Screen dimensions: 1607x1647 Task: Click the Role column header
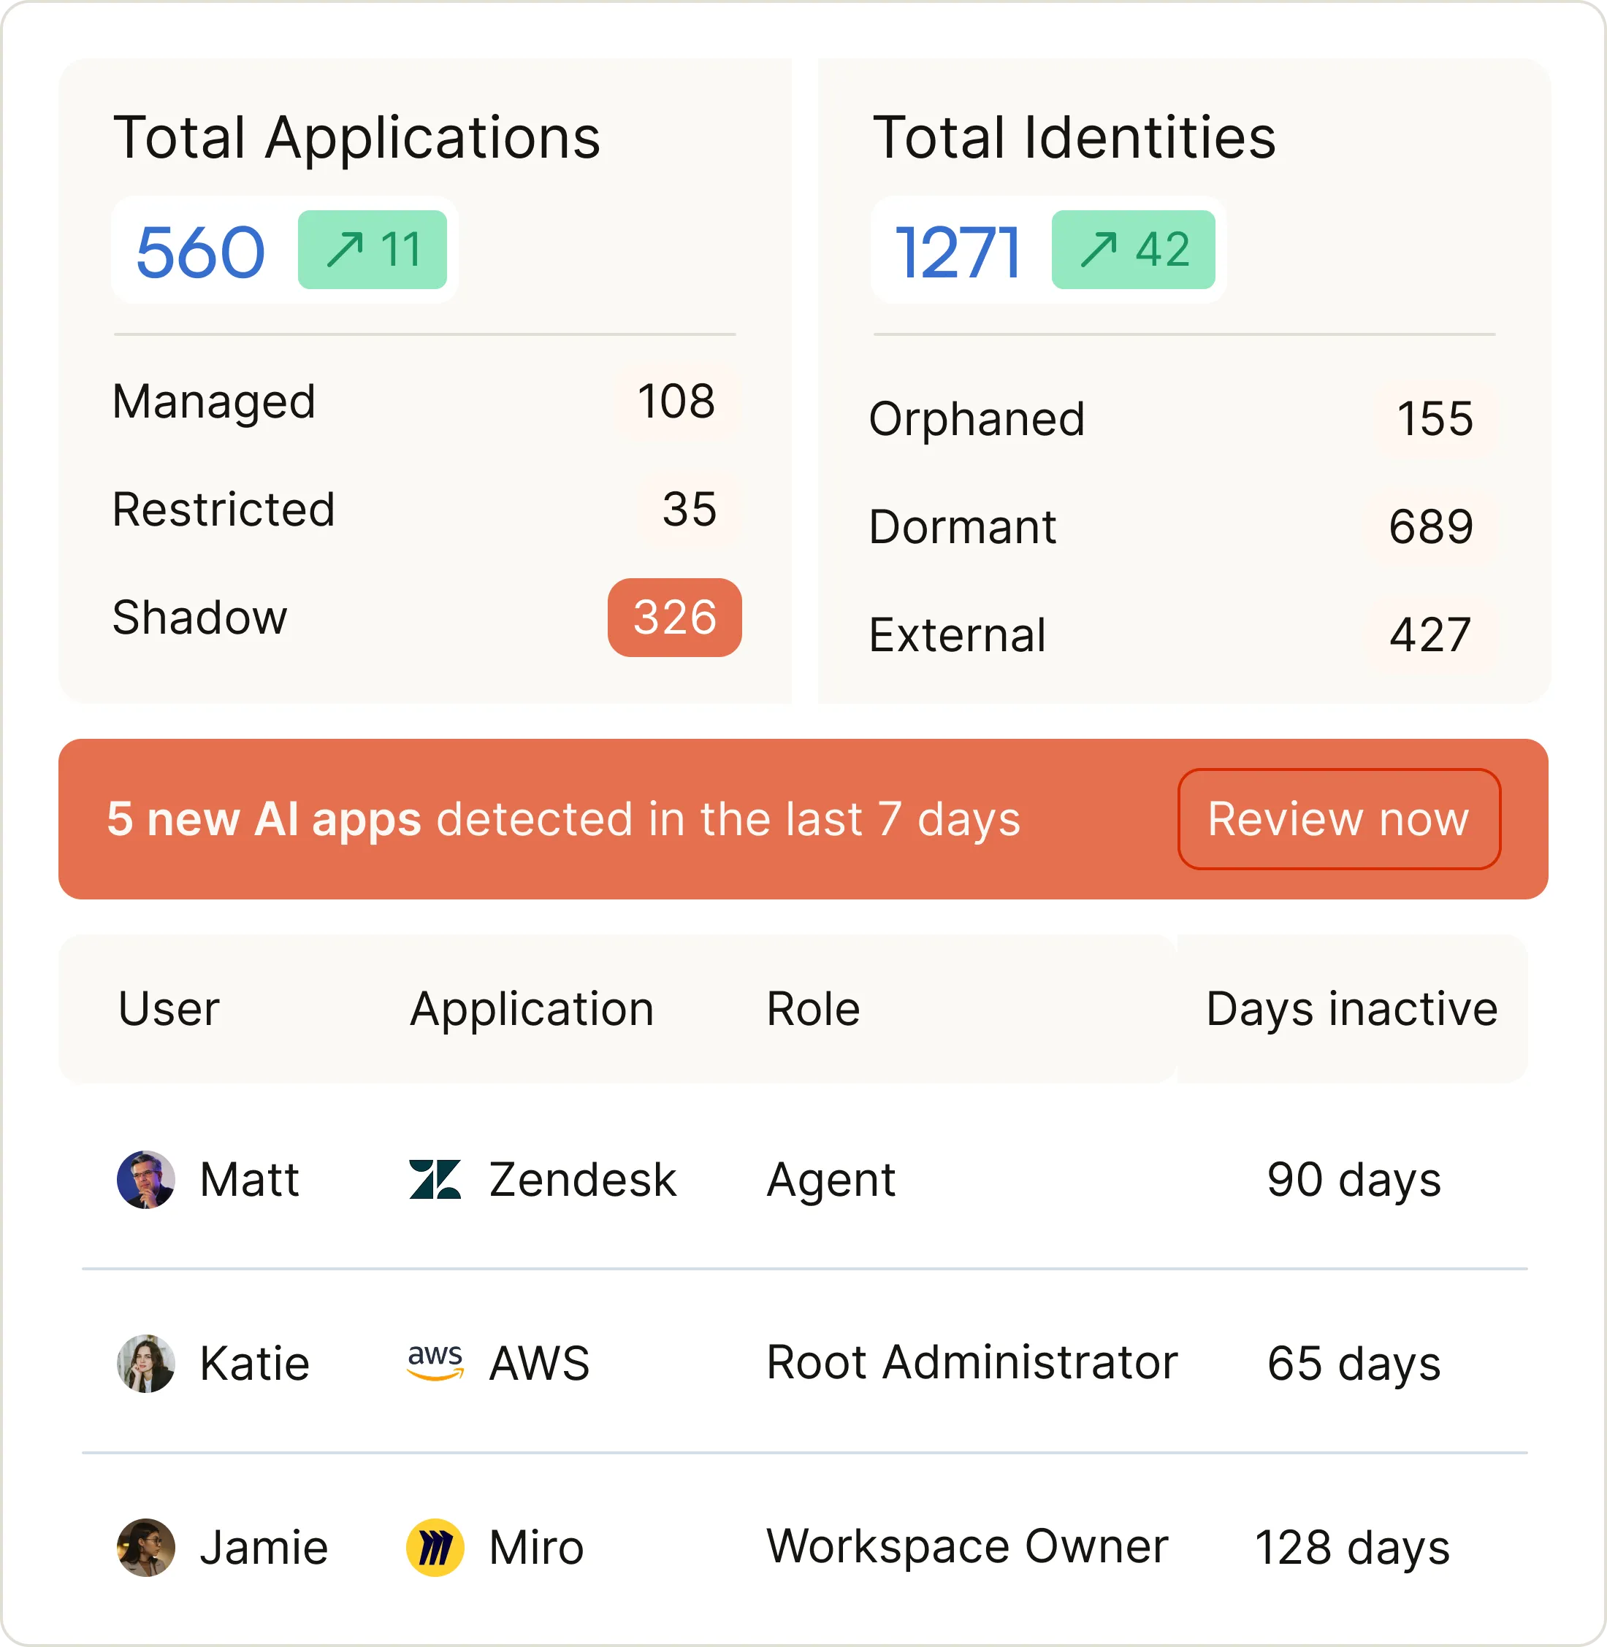(813, 1008)
